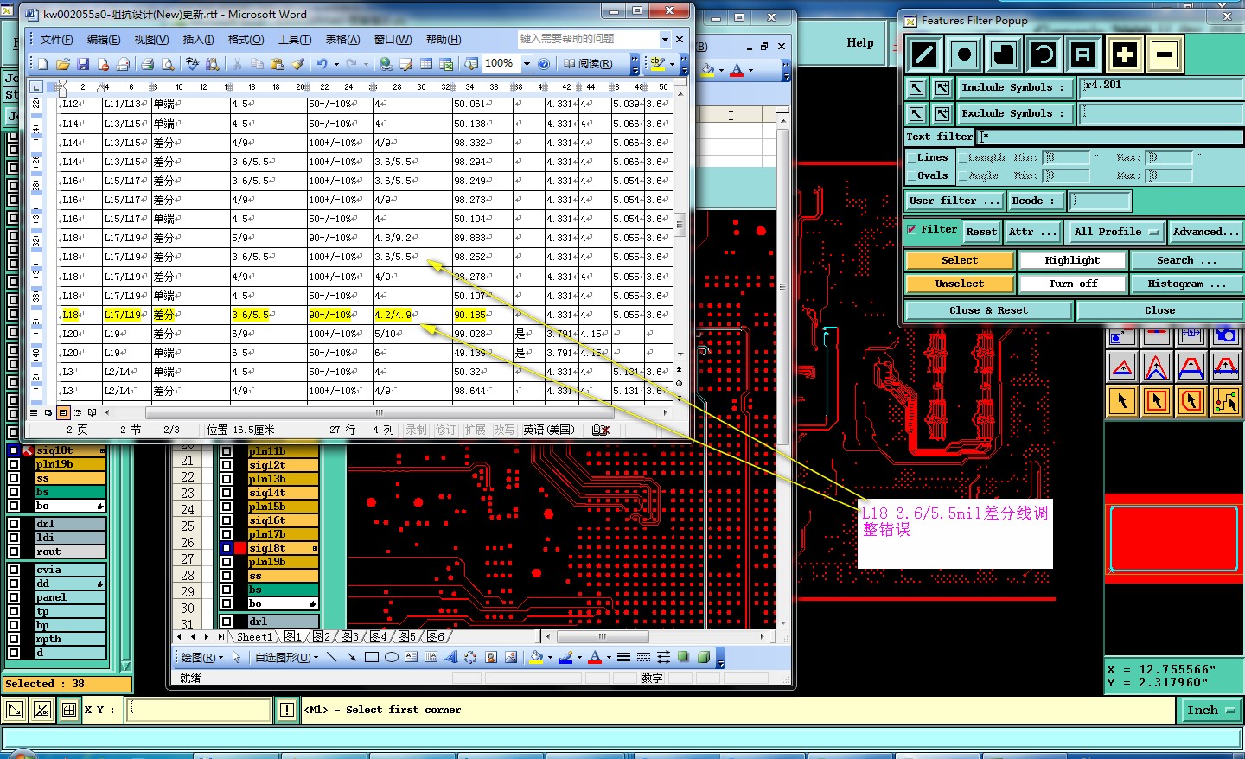Open the Inch units dropdown
The width and height of the screenshot is (1245, 759).
pyautogui.click(x=1210, y=710)
